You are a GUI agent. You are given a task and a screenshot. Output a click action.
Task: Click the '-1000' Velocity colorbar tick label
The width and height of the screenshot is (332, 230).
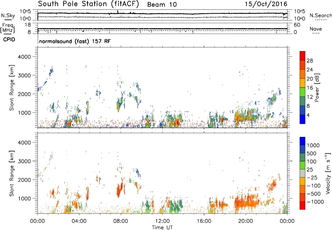pyautogui.click(x=315, y=202)
